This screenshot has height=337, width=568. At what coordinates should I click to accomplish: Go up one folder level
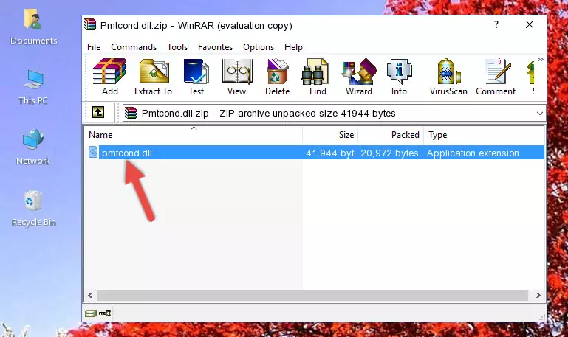(98, 112)
